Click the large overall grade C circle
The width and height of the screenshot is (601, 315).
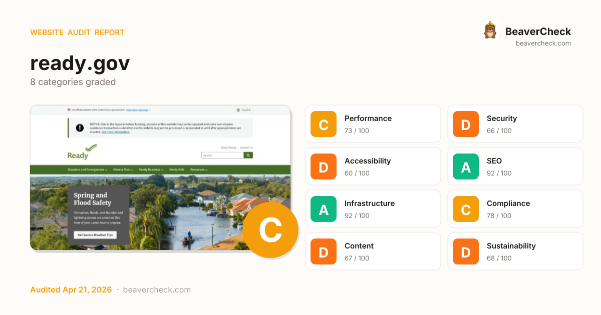pyautogui.click(x=270, y=230)
